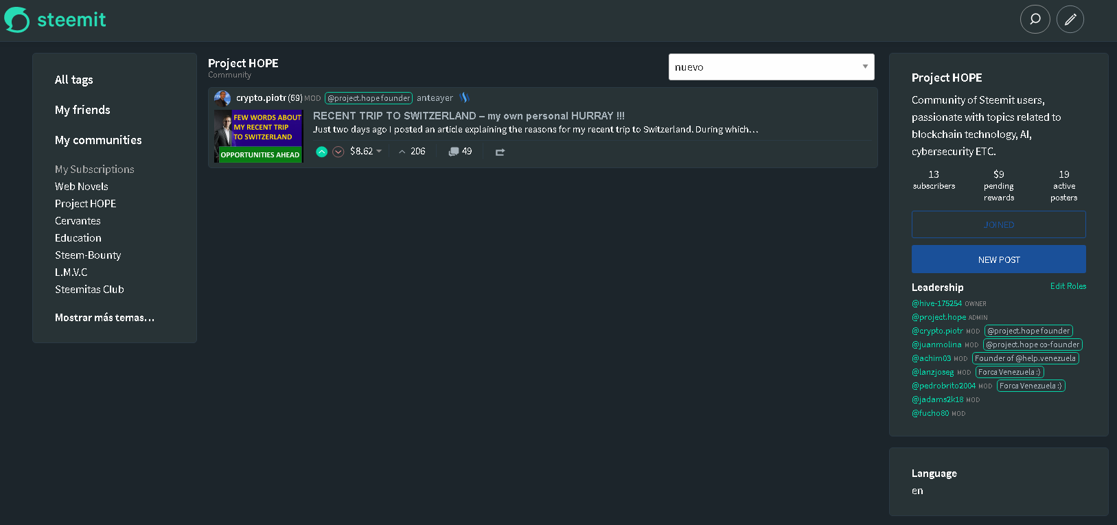Click crypto.piotr's avatar picture

click(x=222, y=98)
